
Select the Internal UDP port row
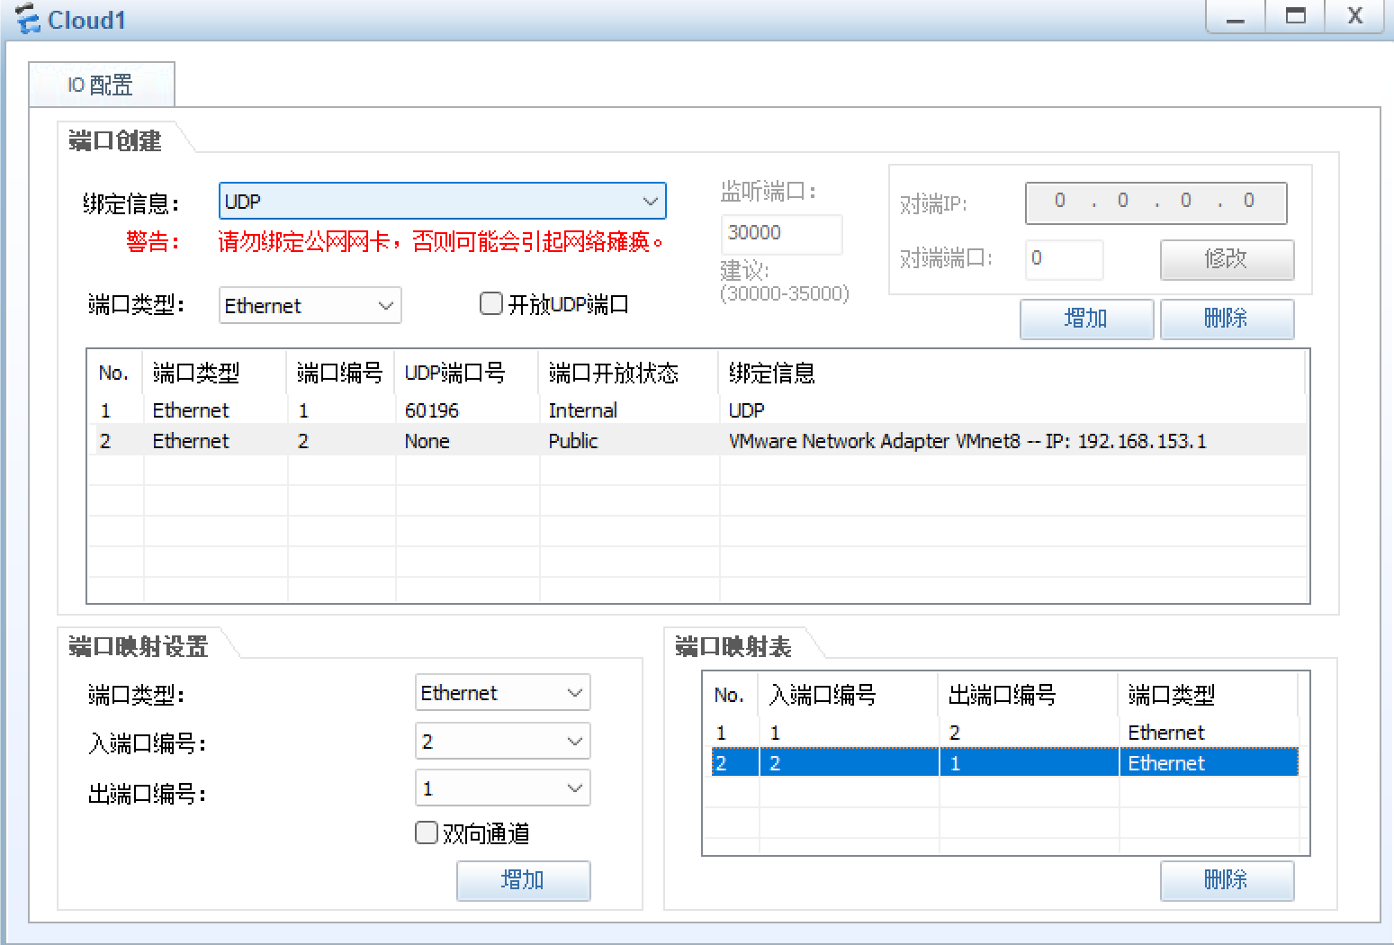click(x=630, y=409)
